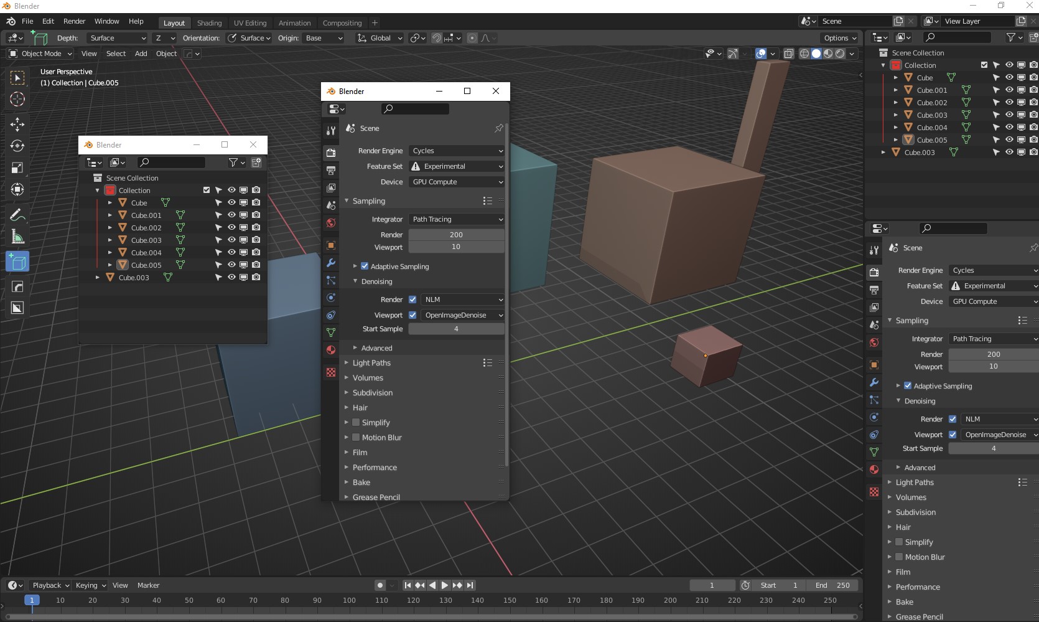Screen dimensions: 1039x622
Task: Uncheck Render denoising in floating properties window
Action: [412, 299]
